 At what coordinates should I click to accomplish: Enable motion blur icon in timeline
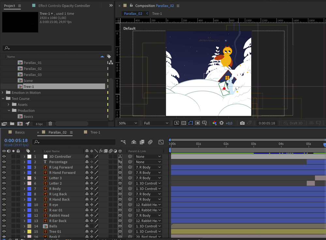[x=150, y=142]
